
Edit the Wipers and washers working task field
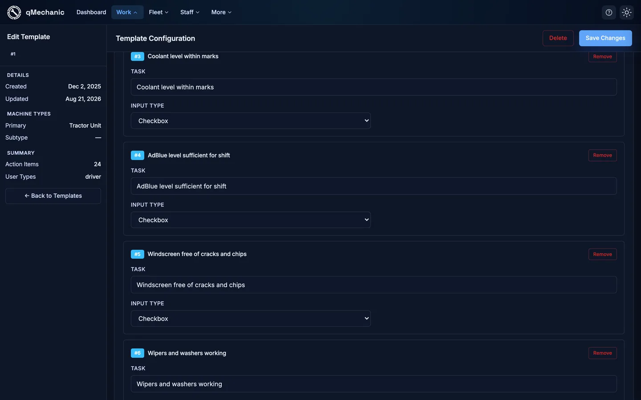pos(373,384)
